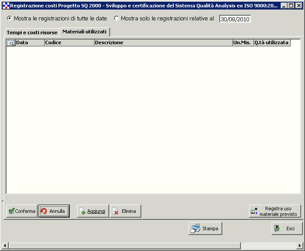Click Aggiungi to add a material

[x=93, y=211]
